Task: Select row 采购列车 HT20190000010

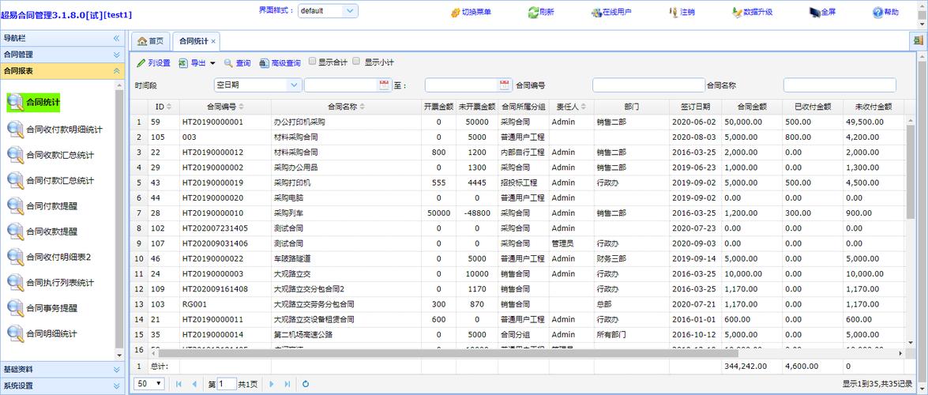Action: (517, 213)
